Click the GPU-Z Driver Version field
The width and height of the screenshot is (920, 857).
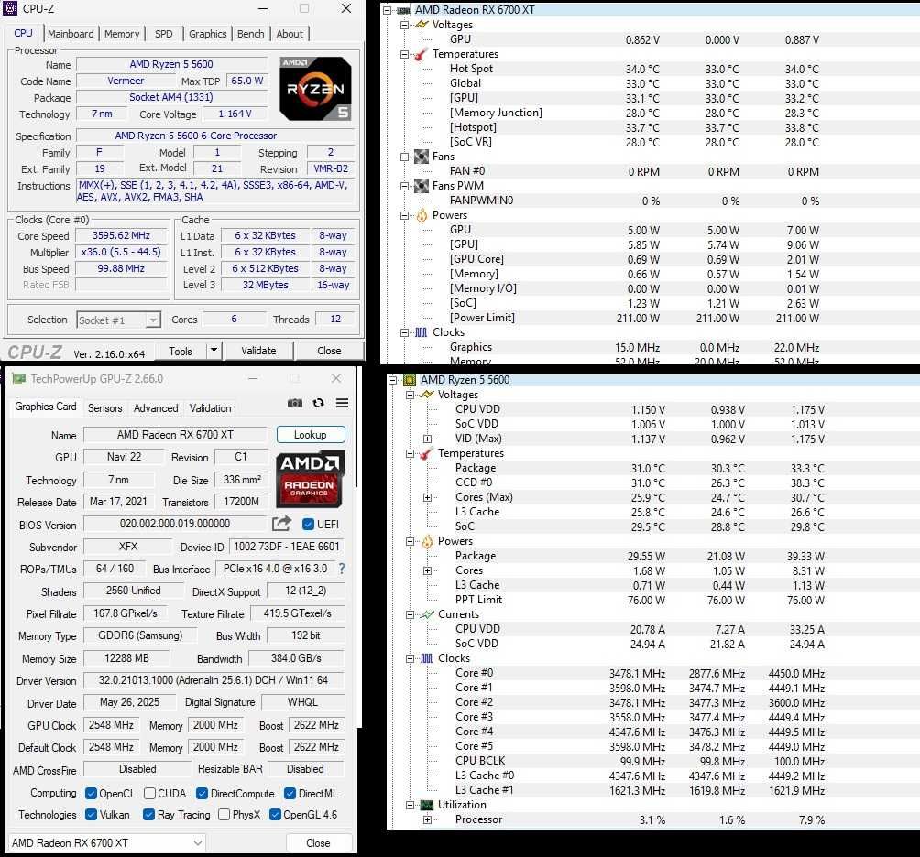point(214,680)
